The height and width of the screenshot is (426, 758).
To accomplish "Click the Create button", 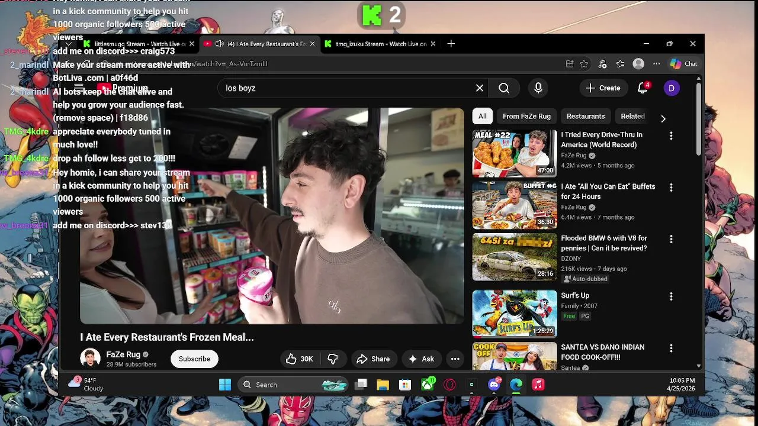I will (603, 88).
